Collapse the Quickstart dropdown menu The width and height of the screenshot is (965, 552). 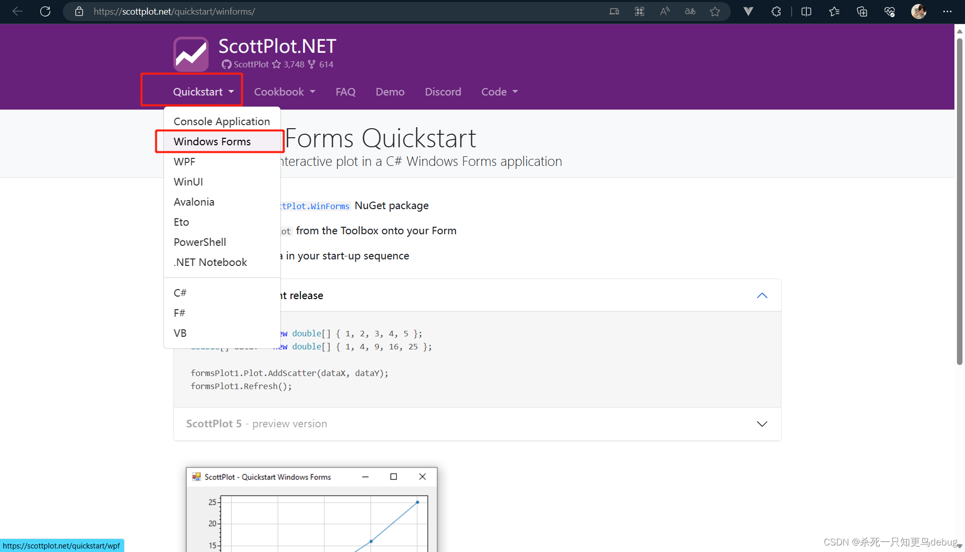click(x=204, y=91)
